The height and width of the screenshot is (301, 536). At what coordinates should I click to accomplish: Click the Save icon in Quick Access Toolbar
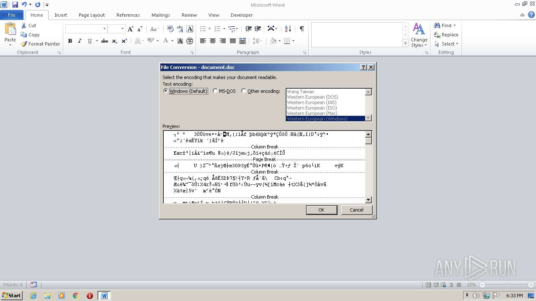click(x=15, y=5)
